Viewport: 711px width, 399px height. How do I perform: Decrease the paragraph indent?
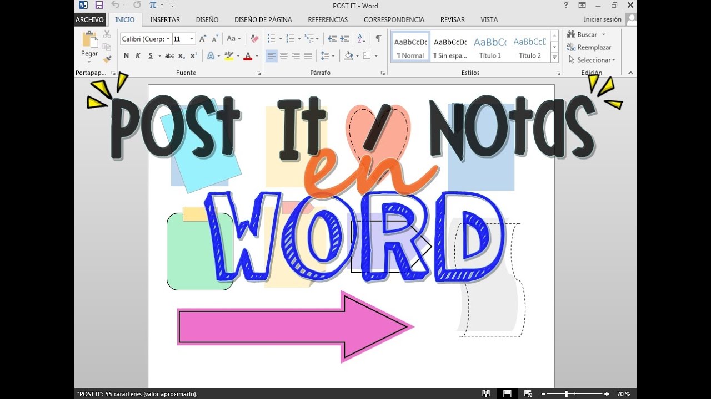coord(332,39)
